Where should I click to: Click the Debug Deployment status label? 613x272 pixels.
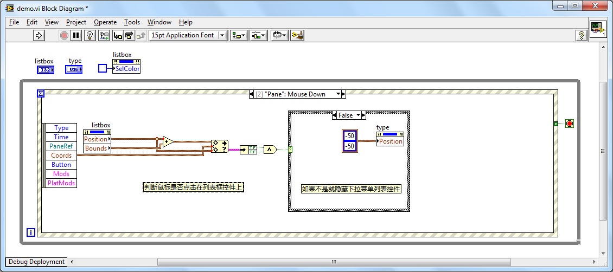tap(36, 262)
